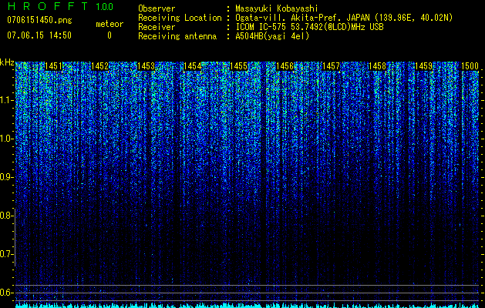Click the 1455 time marker
This screenshot has height=308, width=485.
[x=239, y=66]
